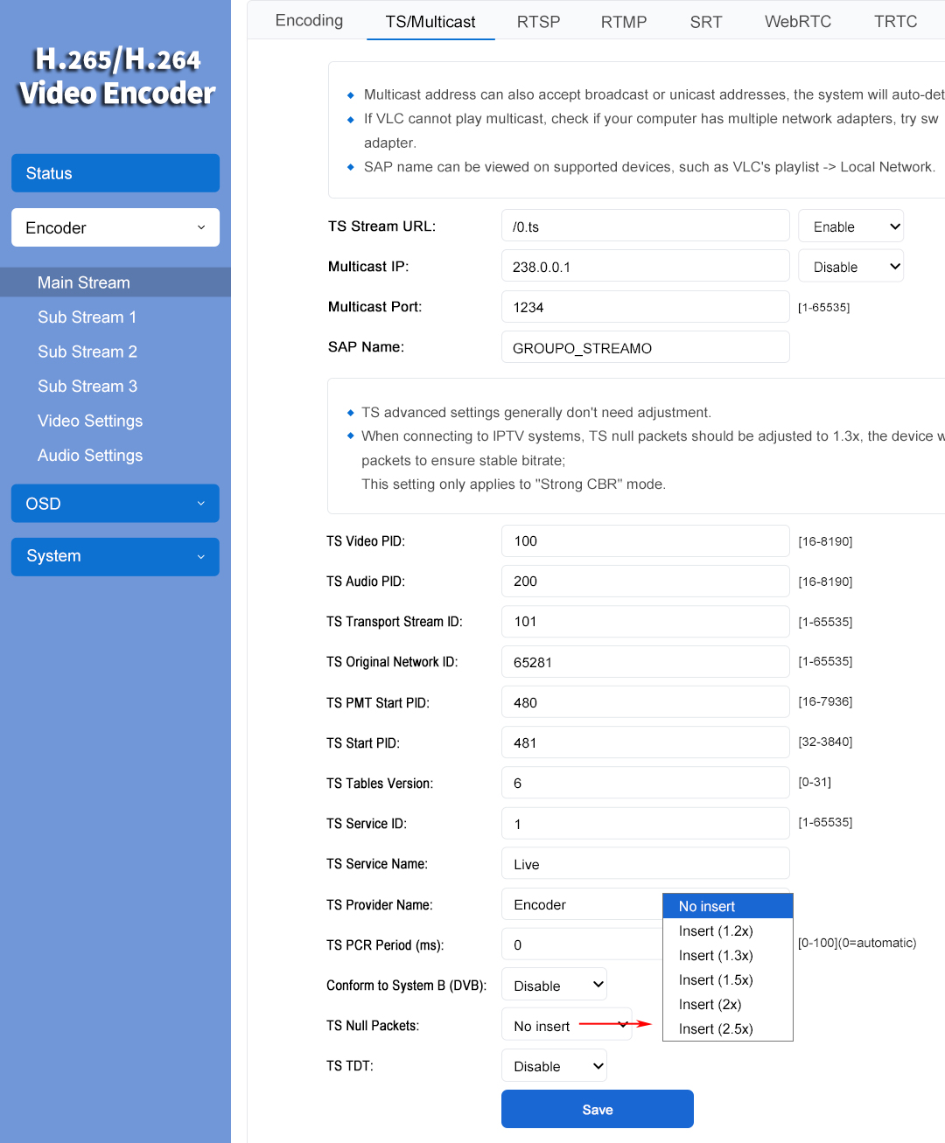The height and width of the screenshot is (1143, 945).
Task: Open TS Null Packets dropdown
Action: coord(567,1025)
